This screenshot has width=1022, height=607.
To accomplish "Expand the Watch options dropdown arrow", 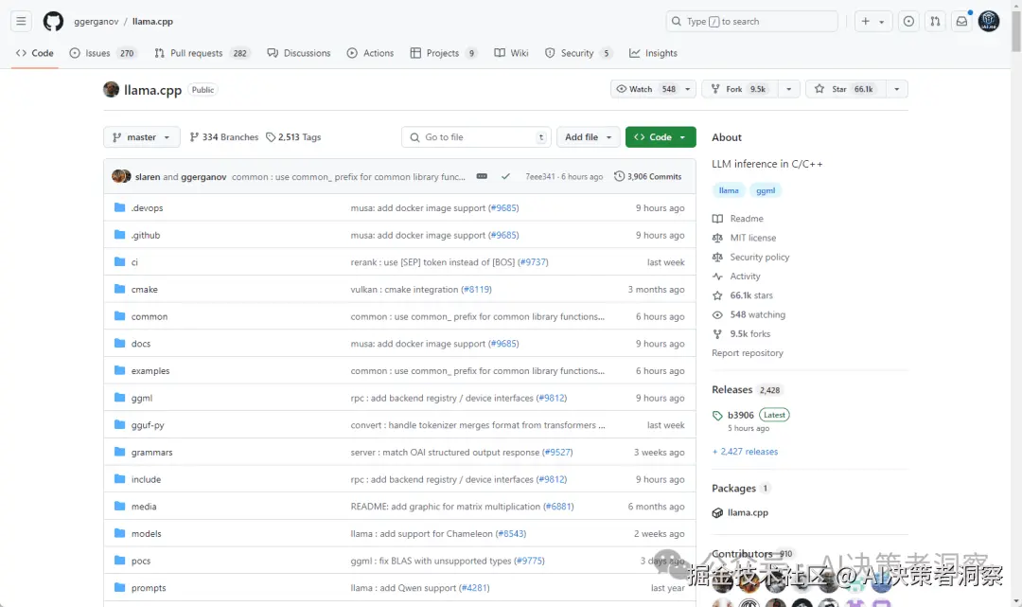I will coord(688,89).
